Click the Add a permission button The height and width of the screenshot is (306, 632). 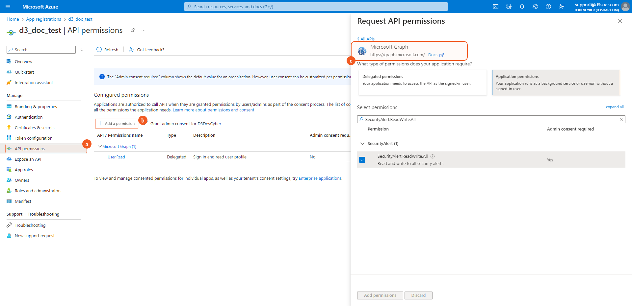(117, 124)
